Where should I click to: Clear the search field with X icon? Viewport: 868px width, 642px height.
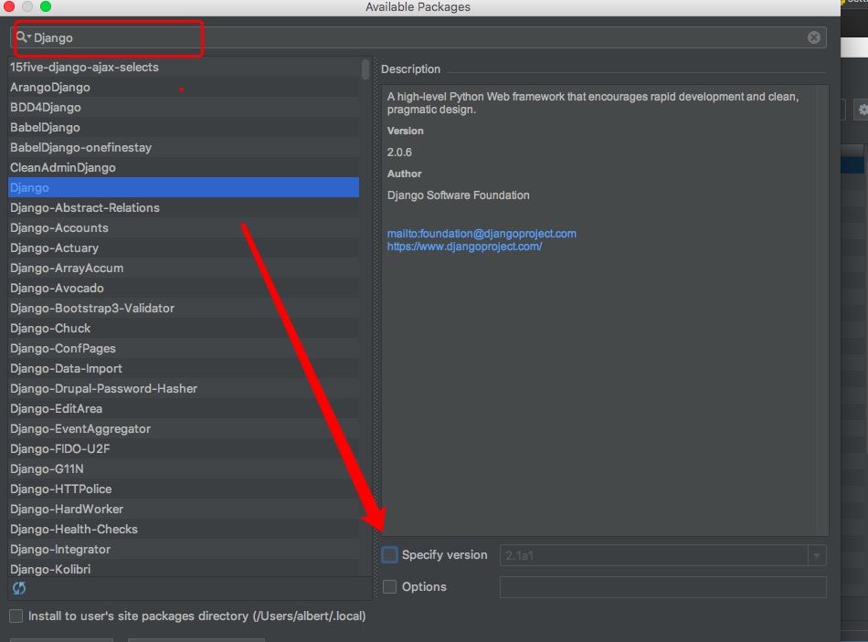814,37
